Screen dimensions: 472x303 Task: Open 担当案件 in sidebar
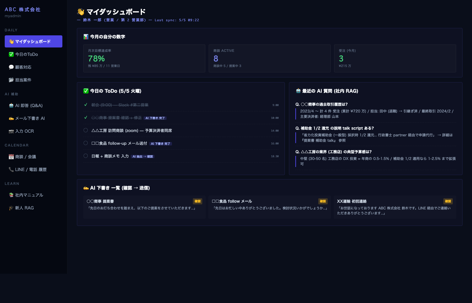(33, 80)
